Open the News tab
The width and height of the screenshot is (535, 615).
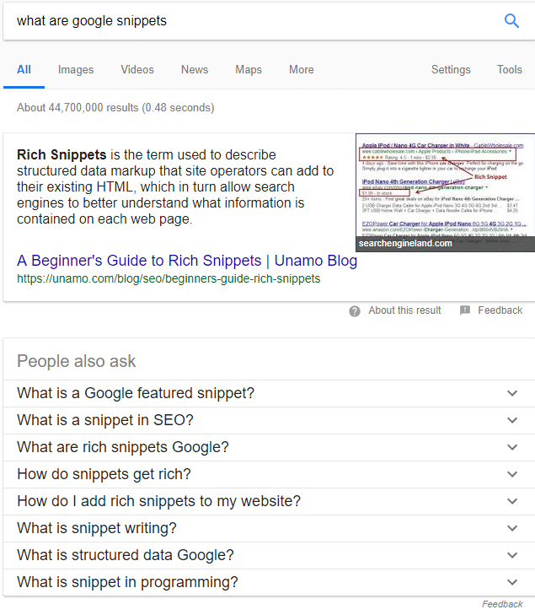coord(195,69)
